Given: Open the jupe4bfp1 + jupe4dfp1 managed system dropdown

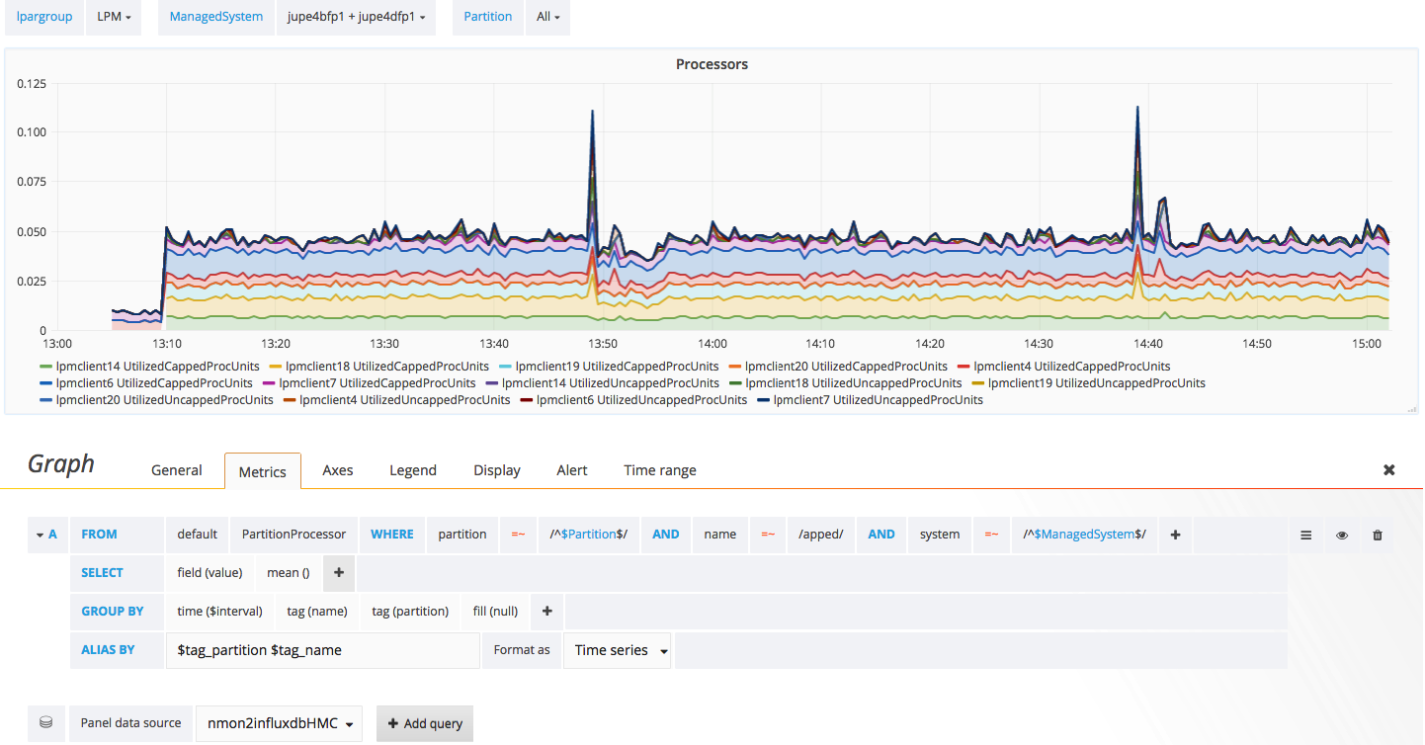Looking at the screenshot, I should click(x=356, y=17).
